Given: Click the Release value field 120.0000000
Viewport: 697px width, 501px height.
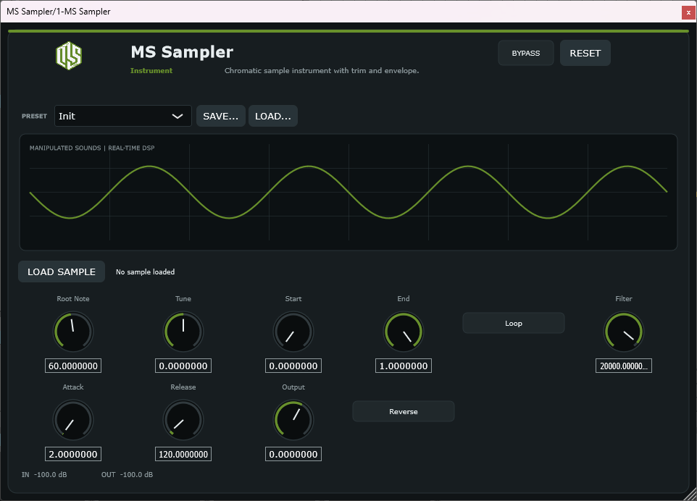Looking at the screenshot, I should pyautogui.click(x=183, y=454).
